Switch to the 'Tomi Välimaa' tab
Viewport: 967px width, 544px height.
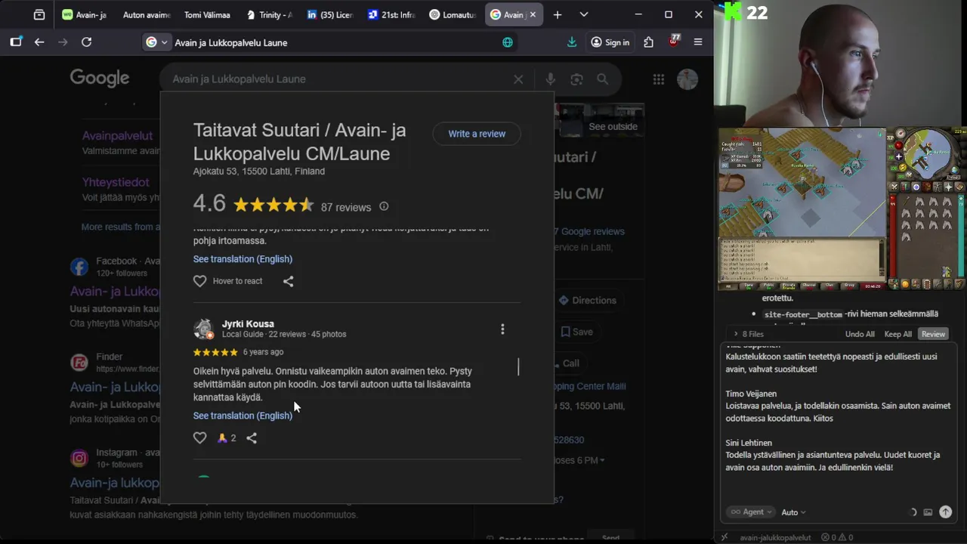pos(207,14)
